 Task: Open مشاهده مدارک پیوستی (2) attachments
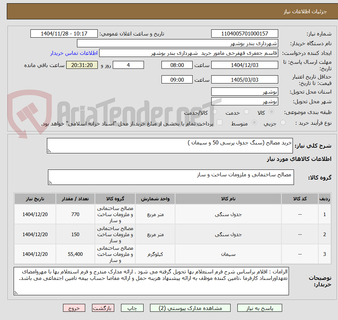[x=190, y=308]
